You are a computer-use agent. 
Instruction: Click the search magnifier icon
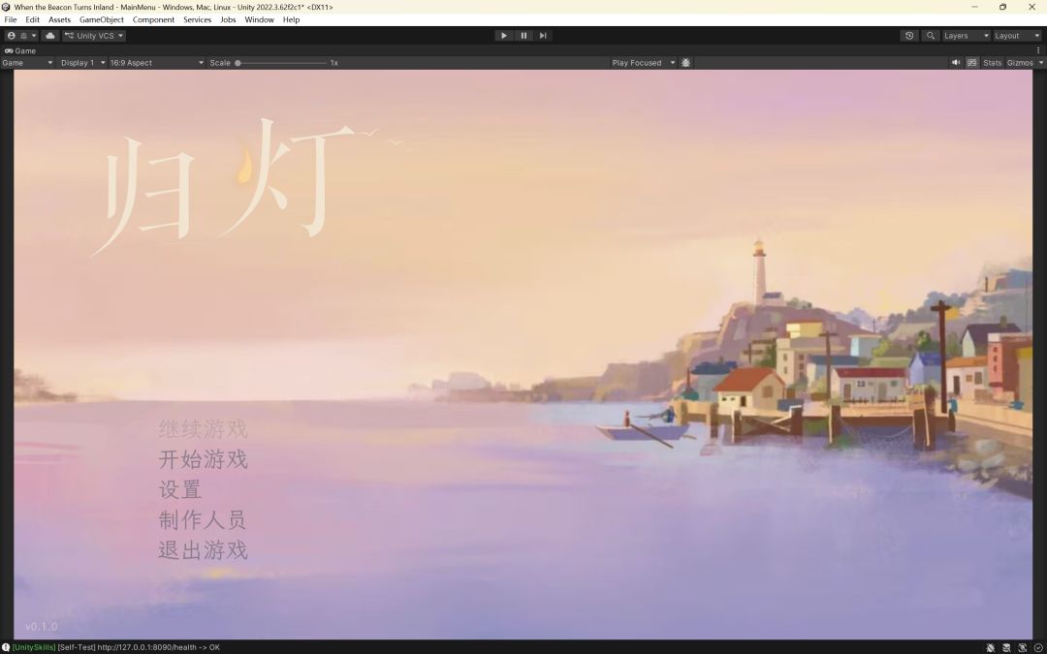point(931,36)
